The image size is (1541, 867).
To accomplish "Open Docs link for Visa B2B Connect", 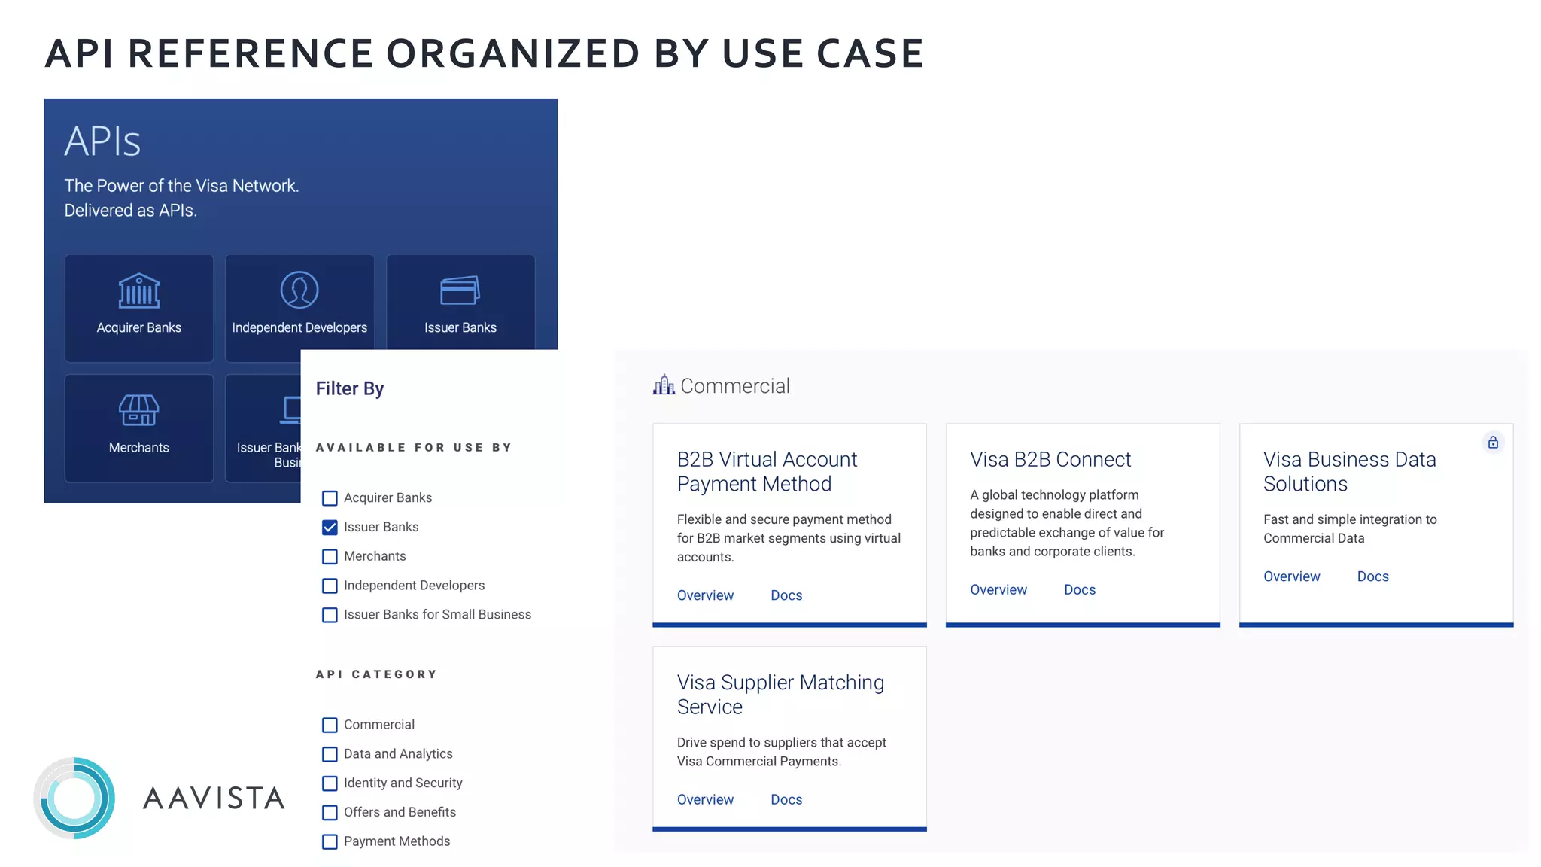I will 1080,590.
